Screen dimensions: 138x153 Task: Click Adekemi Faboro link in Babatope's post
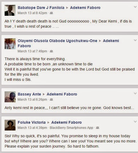pyautogui.click(x=85, y=8)
